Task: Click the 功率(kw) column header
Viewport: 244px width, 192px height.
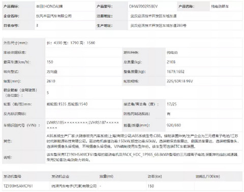Action: (x=155, y=176)
